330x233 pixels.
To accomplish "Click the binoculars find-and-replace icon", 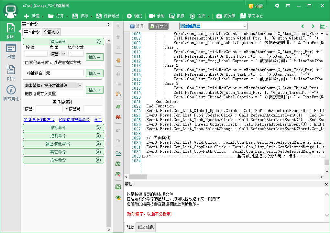I will [118, 174].
